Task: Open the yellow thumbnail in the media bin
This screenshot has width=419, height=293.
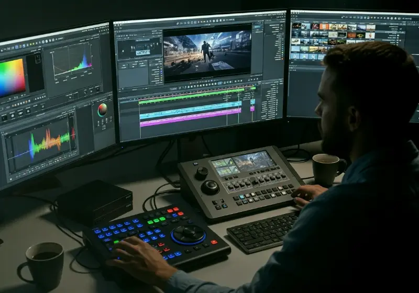Action: [x=314, y=49]
